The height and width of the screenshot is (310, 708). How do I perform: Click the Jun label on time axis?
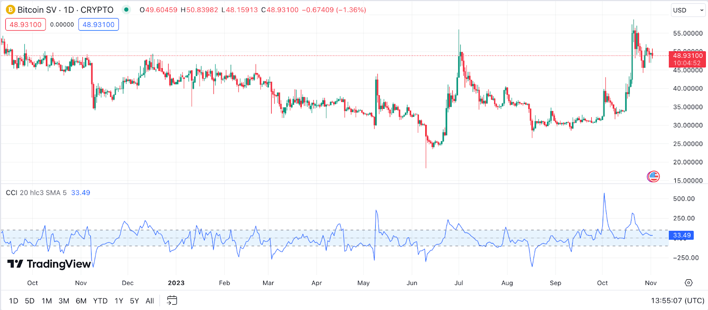412,283
